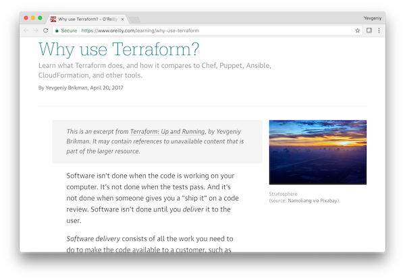This screenshot has width=405, height=280.
Task: Click the green maximize window button
Action: pyautogui.click(x=40, y=17)
